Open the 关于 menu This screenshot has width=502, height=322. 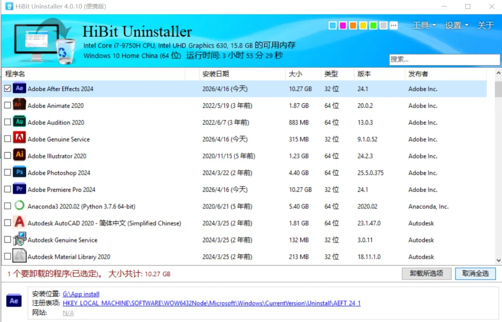(485, 25)
